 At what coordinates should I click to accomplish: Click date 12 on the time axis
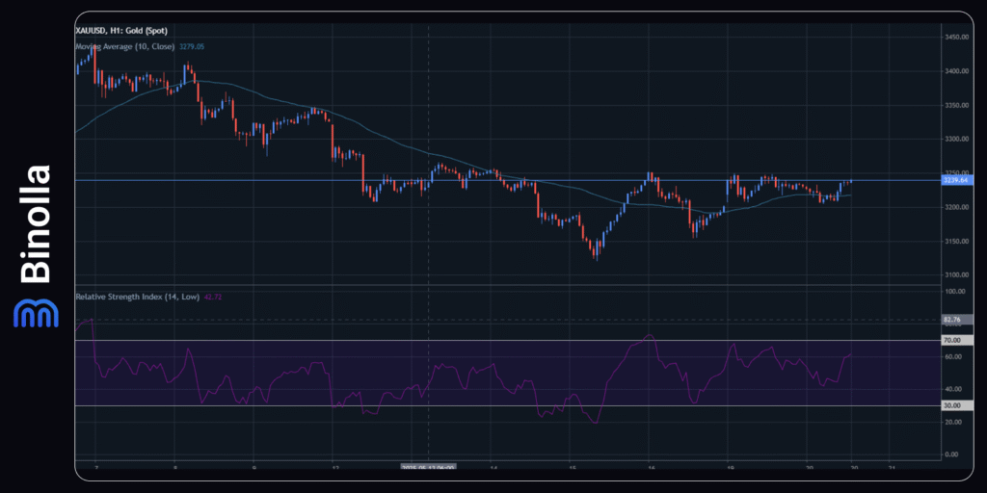pos(333,466)
